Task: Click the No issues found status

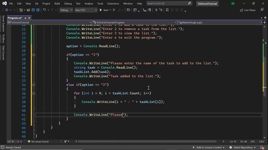Action: click(38, 141)
